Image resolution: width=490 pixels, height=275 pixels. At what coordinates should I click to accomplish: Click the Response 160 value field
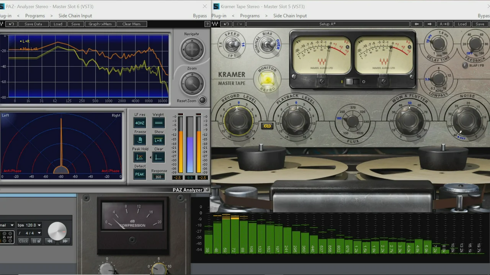click(158, 177)
